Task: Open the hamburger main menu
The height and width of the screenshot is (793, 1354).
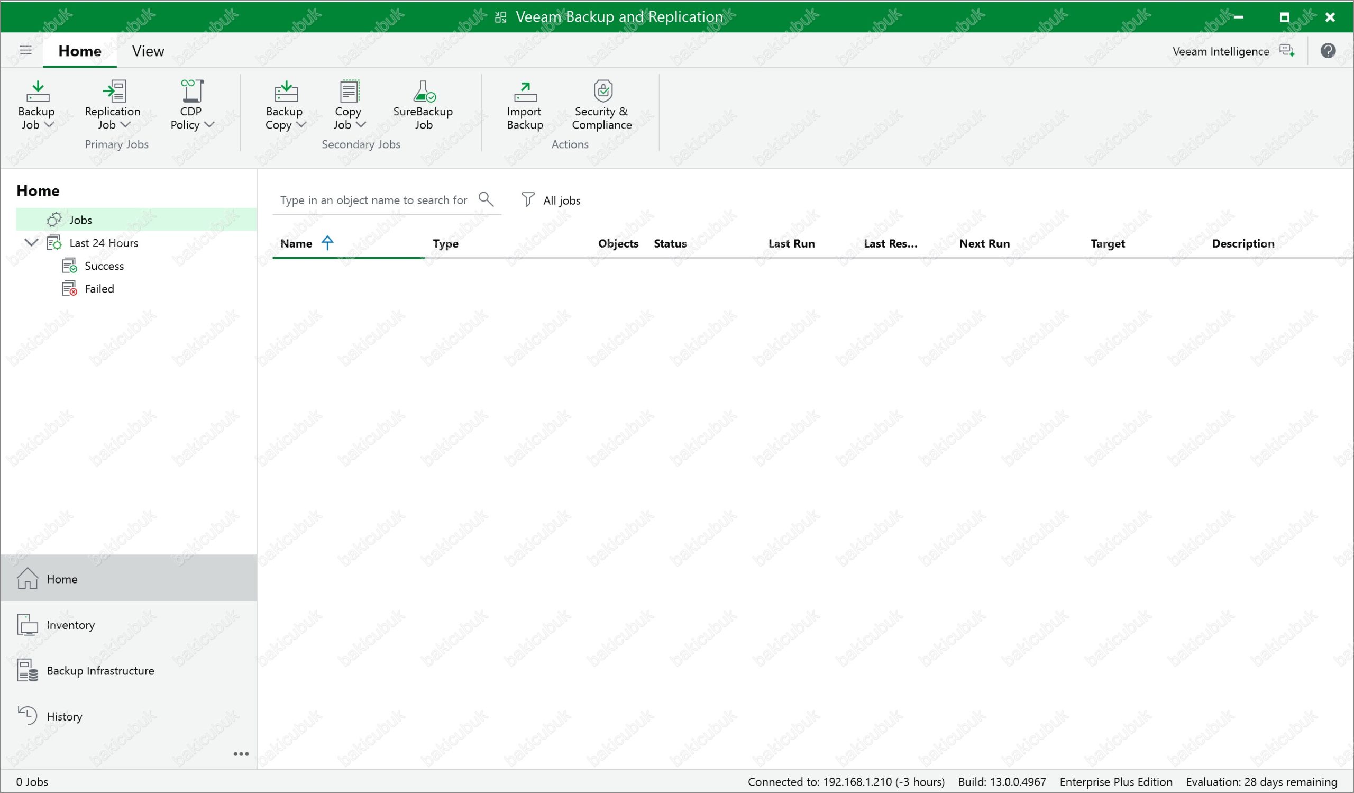Action: pyautogui.click(x=26, y=50)
